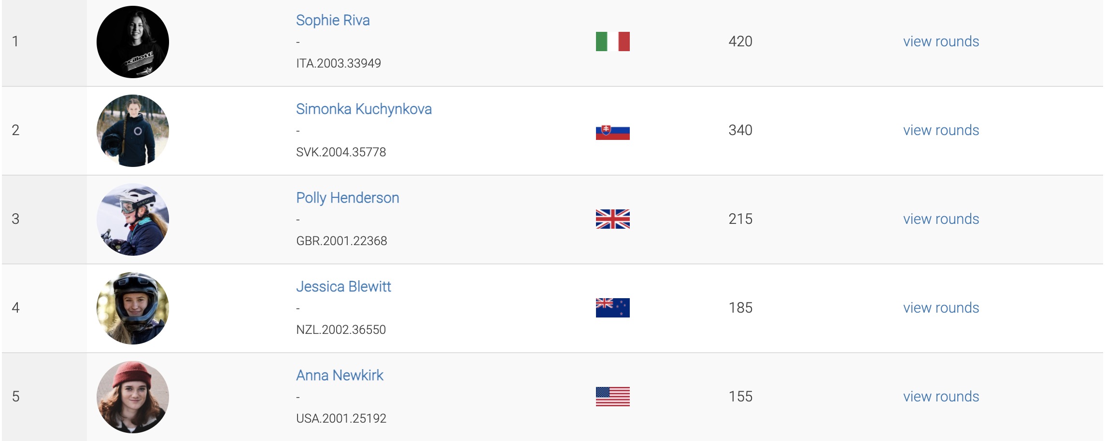Open Sophie Riva's profile photo
Screen dimensions: 1106x441
[x=133, y=42]
